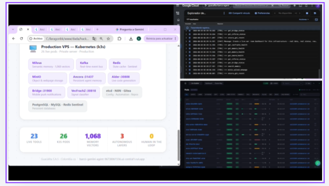Open the extensions puzzle icon
The image size is (329, 186).
tap(119, 39)
